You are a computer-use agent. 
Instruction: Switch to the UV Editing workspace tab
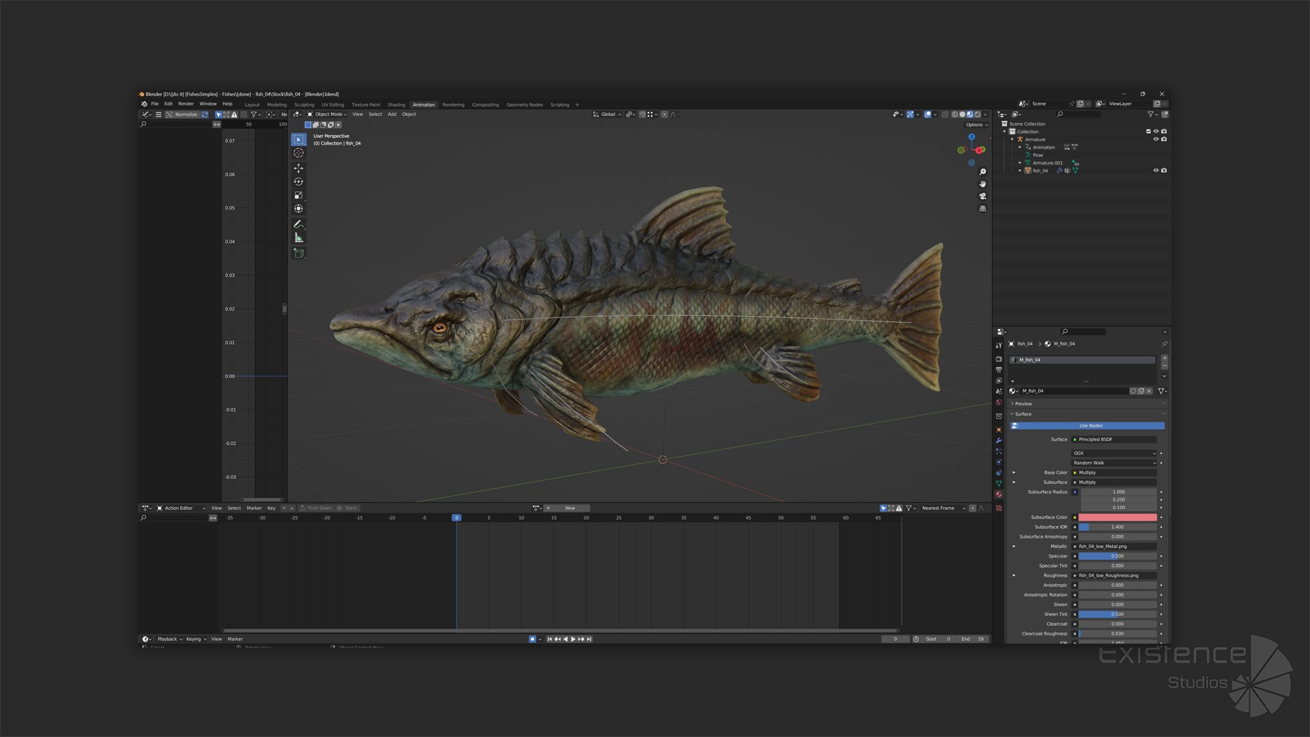tap(333, 105)
